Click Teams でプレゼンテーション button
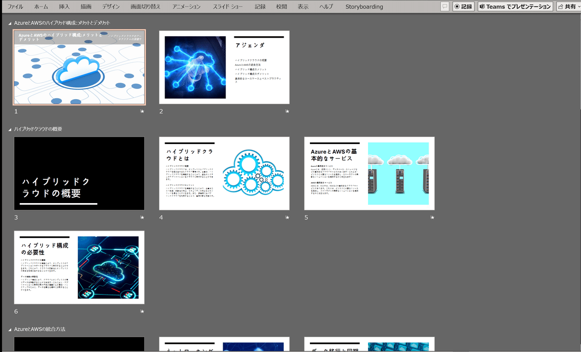This screenshot has width=581, height=352. point(515,7)
